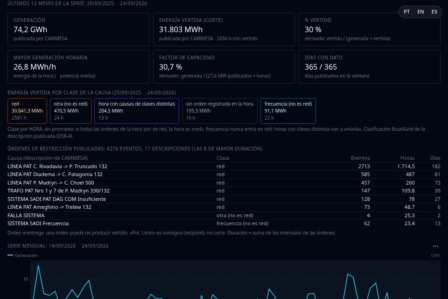Viewport: 448px width, 299px height.
Task: Click the 'frecuencia (no es red)' class cell in table
Action: point(242,223)
